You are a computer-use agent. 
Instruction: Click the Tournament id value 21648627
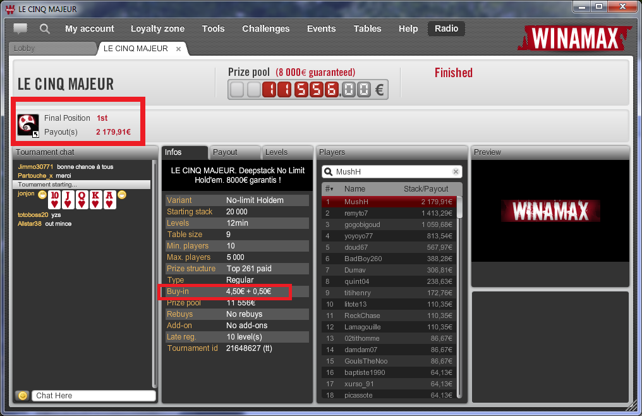pos(249,348)
